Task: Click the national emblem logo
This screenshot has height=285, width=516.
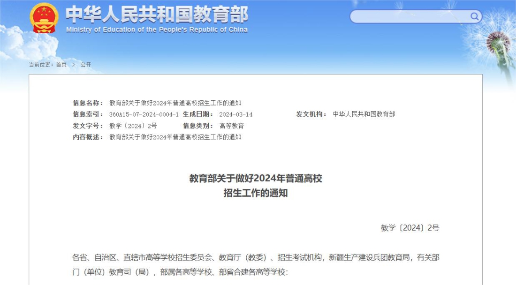Action: (x=44, y=18)
